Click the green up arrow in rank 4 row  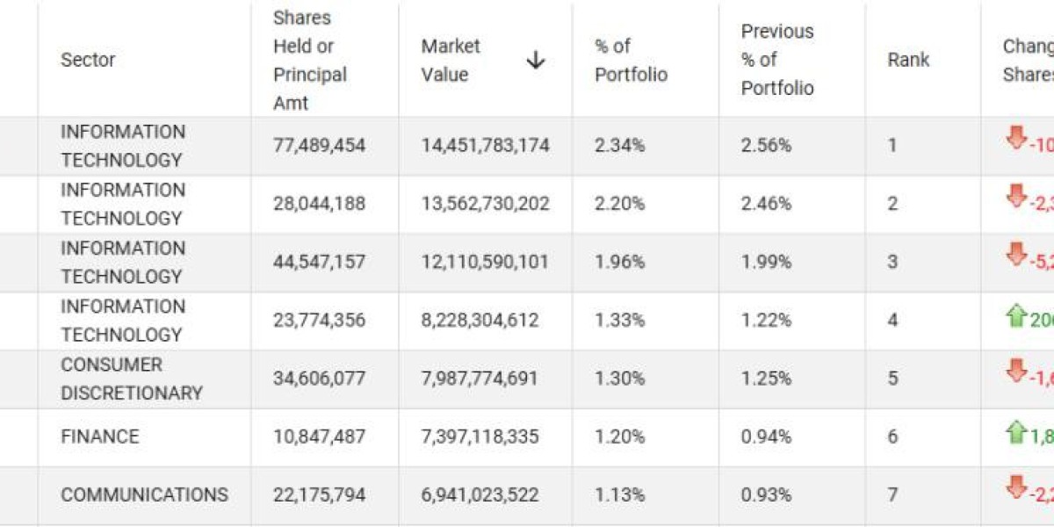click(1016, 315)
